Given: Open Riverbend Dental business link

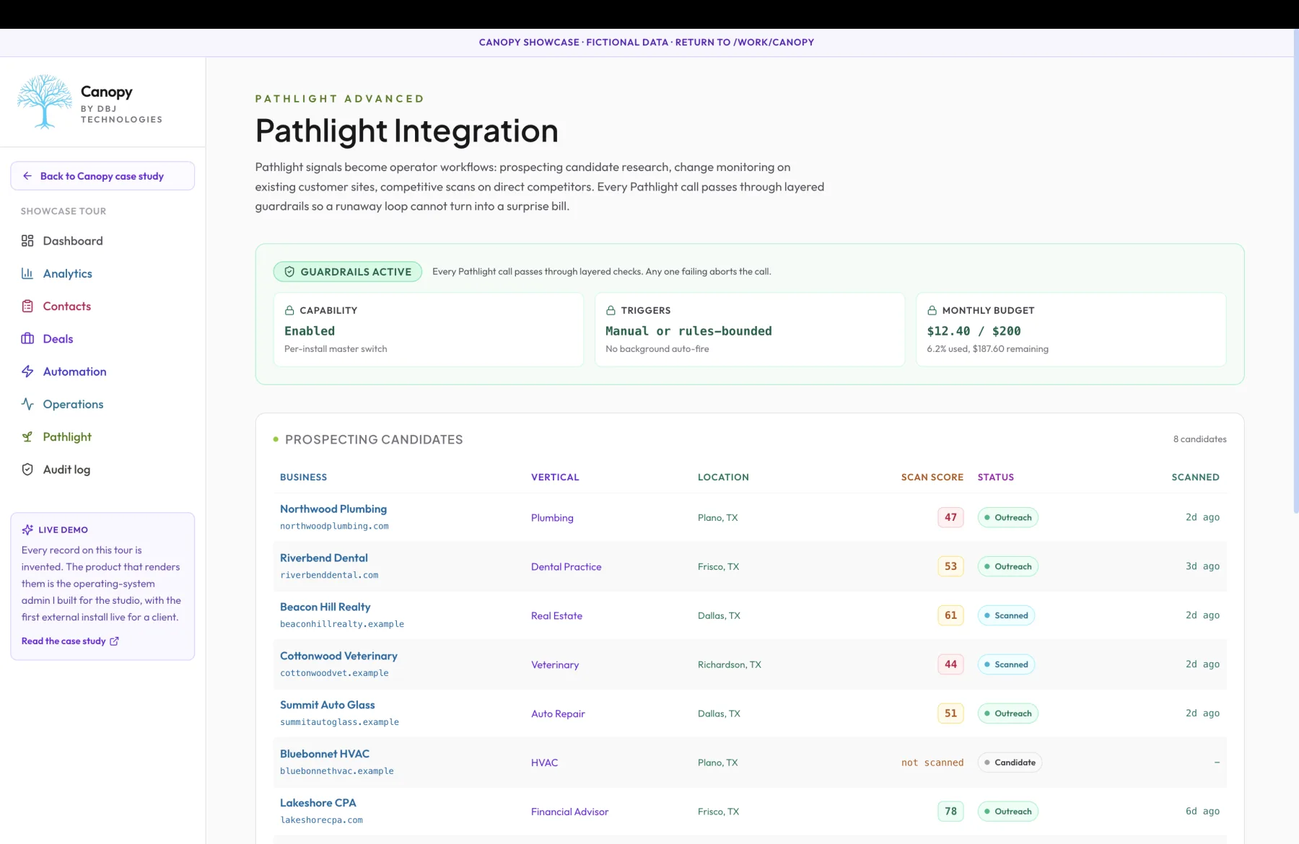Looking at the screenshot, I should (324, 558).
